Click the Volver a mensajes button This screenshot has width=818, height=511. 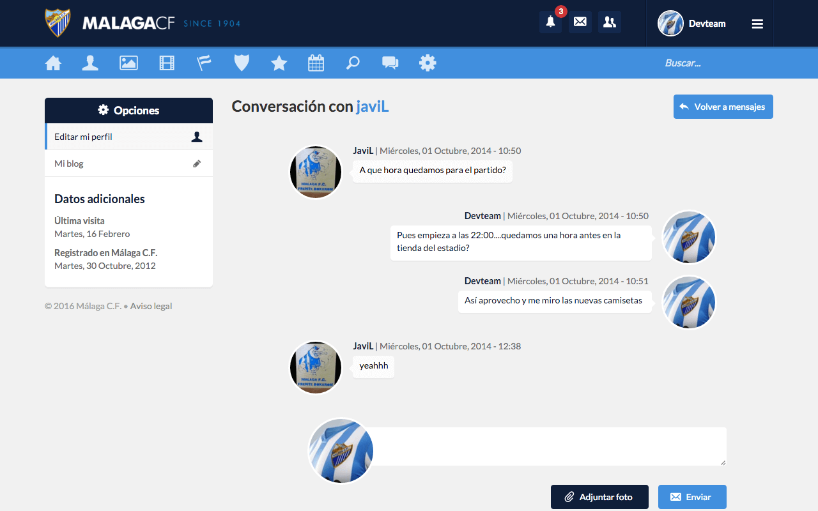pos(723,107)
